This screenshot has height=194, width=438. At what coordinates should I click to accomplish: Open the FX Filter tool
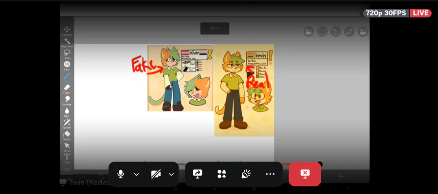click(x=67, y=64)
